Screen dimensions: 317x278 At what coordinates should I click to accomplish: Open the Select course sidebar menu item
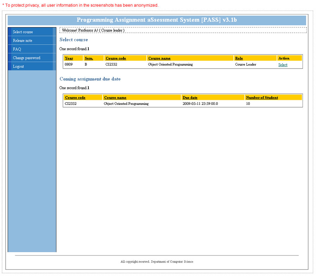click(x=23, y=32)
